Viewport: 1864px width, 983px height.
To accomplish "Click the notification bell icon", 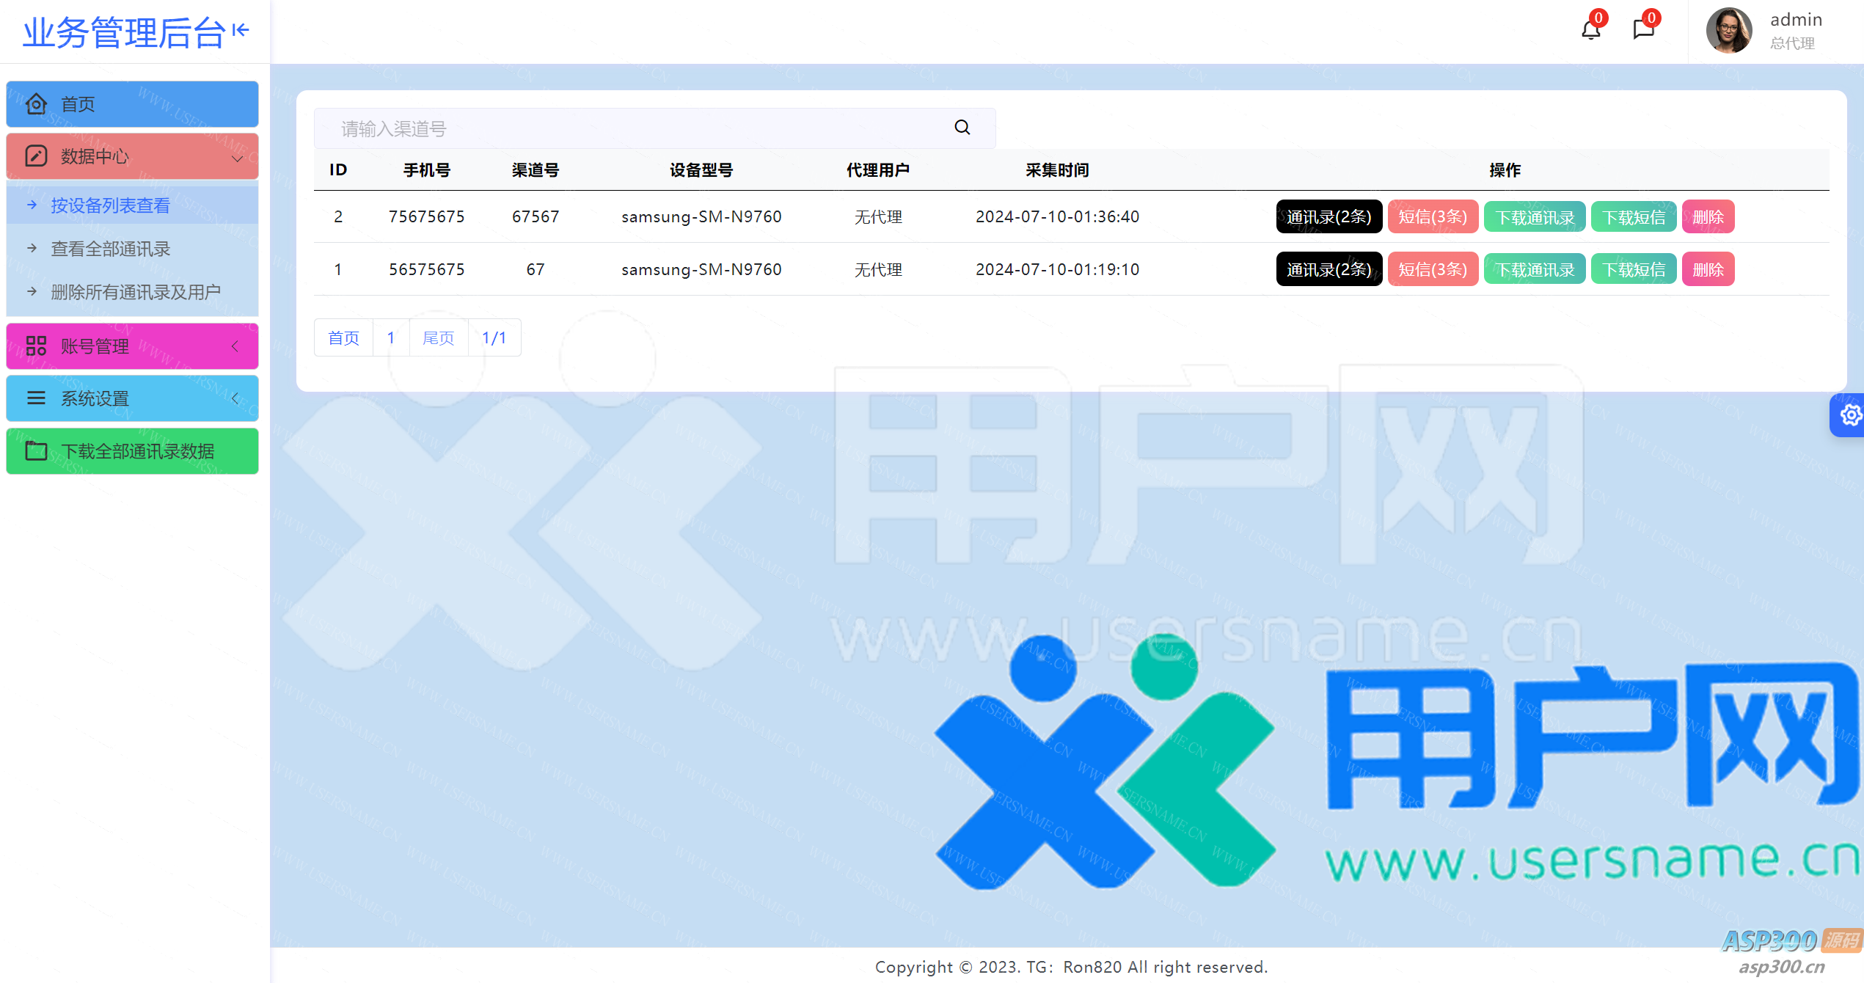I will click(1590, 30).
